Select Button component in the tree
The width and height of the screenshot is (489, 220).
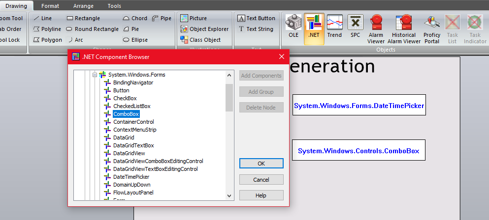click(121, 90)
